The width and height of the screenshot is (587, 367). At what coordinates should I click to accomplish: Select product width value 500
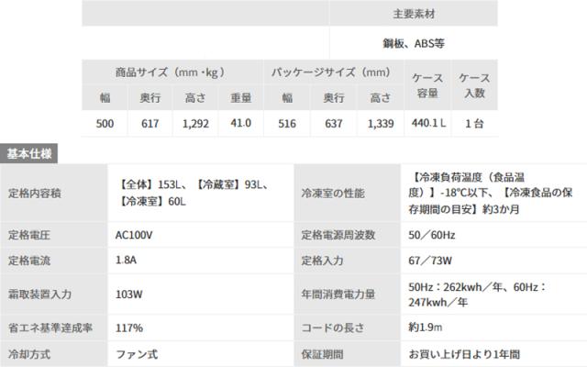tap(105, 124)
